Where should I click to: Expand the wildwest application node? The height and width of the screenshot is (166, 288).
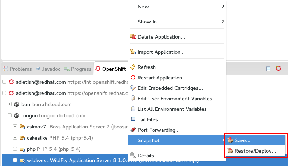(x=15, y=160)
